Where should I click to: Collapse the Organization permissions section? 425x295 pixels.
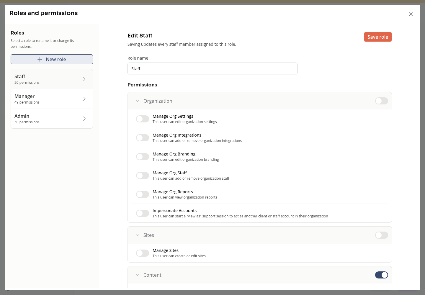(x=138, y=101)
